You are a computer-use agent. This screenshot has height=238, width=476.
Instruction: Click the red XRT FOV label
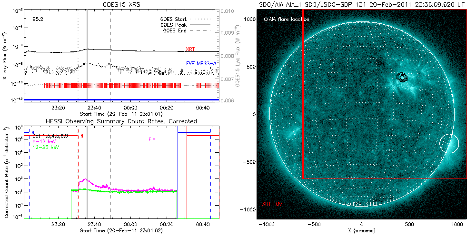point(273,203)
